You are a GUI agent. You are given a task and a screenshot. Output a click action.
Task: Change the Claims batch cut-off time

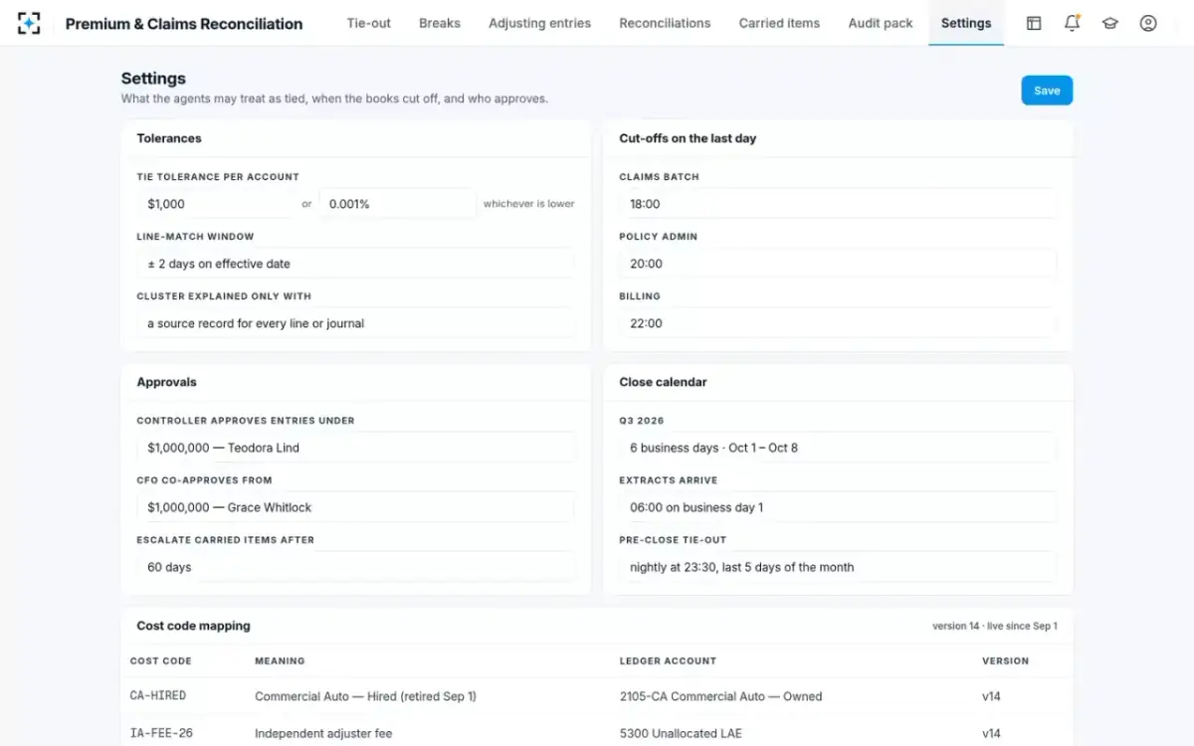click(838, 204)
